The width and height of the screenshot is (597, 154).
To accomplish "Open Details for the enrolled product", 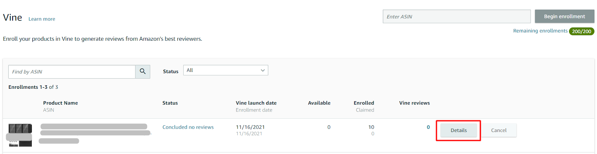I will coord(459,130).
